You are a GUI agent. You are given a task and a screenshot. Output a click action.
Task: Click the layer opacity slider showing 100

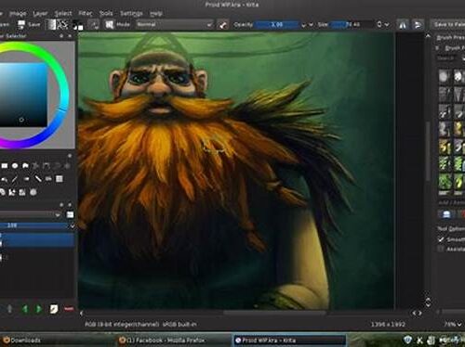coord(33,225)
